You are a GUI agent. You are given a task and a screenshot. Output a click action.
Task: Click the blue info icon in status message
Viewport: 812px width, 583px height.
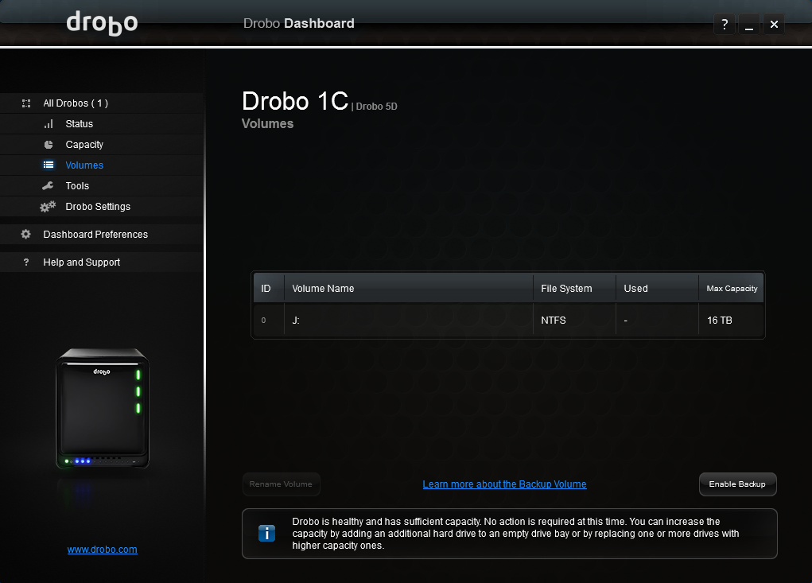pos(267,534)
